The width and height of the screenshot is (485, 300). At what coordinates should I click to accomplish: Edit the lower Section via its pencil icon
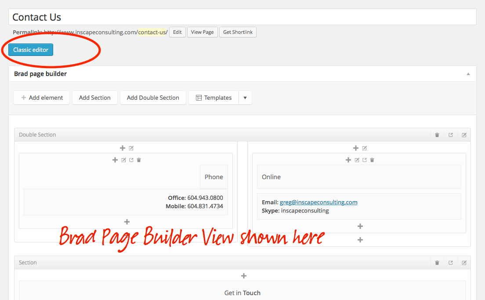click(464, 263)
